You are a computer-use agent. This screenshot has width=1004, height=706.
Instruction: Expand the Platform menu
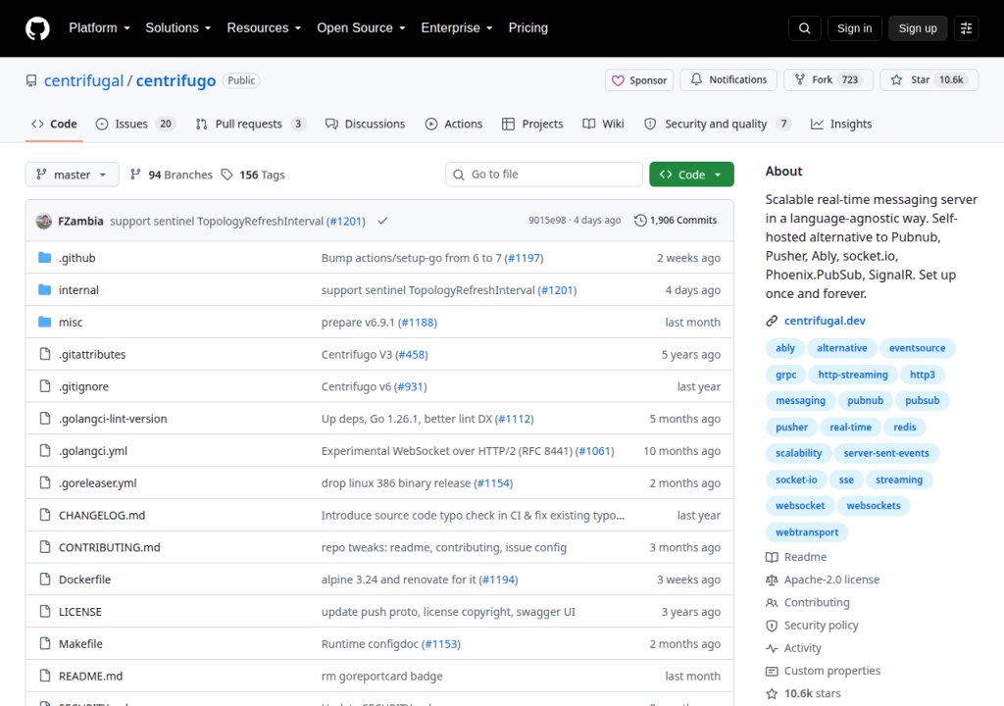(x=99, y=28)
